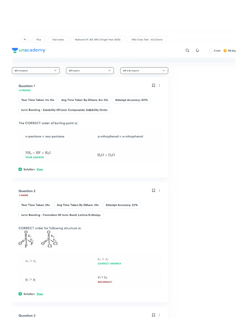Click Attempt Accuracy: 60% chip
247x329 pixels.
pyautogui.click(x=132, y=100)
